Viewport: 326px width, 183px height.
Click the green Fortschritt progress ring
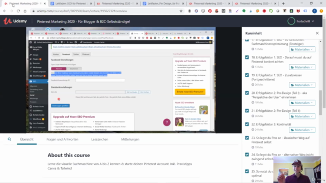coord(291,21)
